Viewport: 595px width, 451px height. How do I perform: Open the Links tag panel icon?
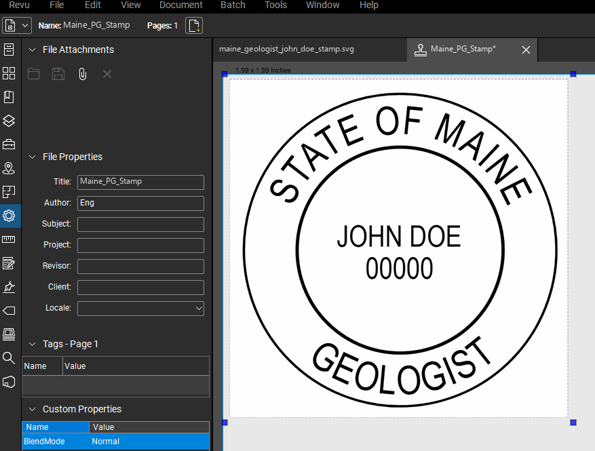click(9, 311)
